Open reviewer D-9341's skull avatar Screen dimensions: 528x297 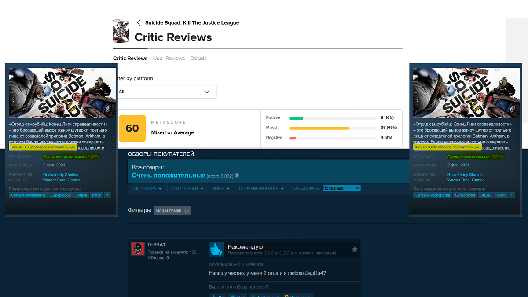pos(138,249)
